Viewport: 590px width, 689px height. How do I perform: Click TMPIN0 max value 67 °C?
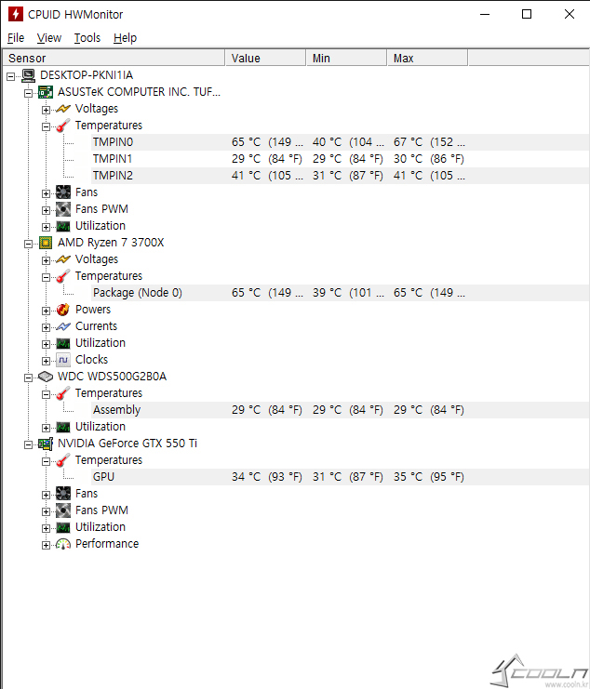point(429,142)
